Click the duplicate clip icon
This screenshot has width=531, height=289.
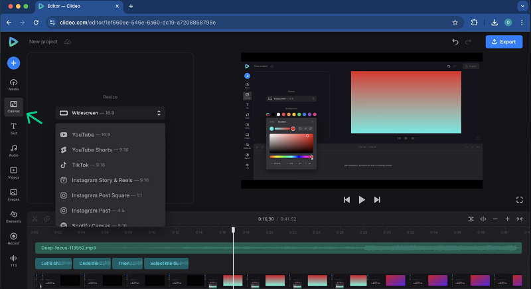coord(47,219)
